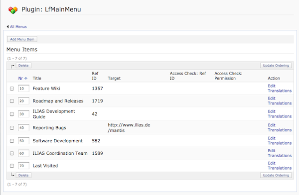Screen dimensions: 299x195
Task: Sort the table by Nr column
Action: [x=20, y=78]
